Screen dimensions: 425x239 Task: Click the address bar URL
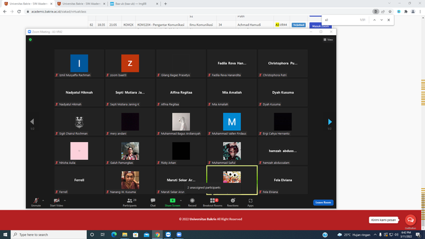(x=58, y=12)
